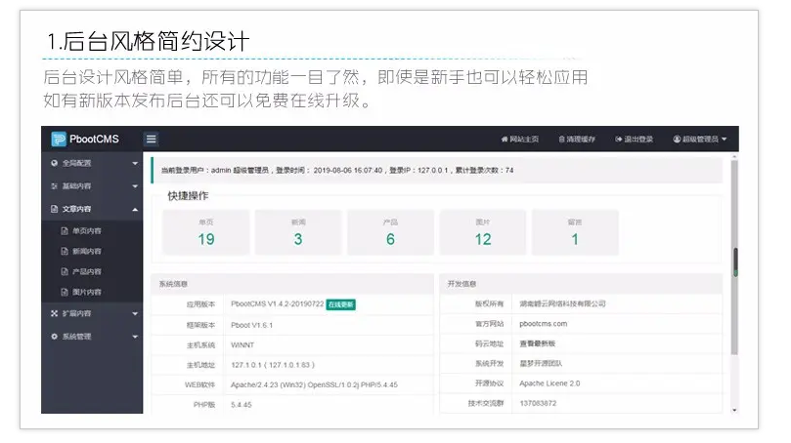Click the 快捷操作 heading

coord(188,196)
